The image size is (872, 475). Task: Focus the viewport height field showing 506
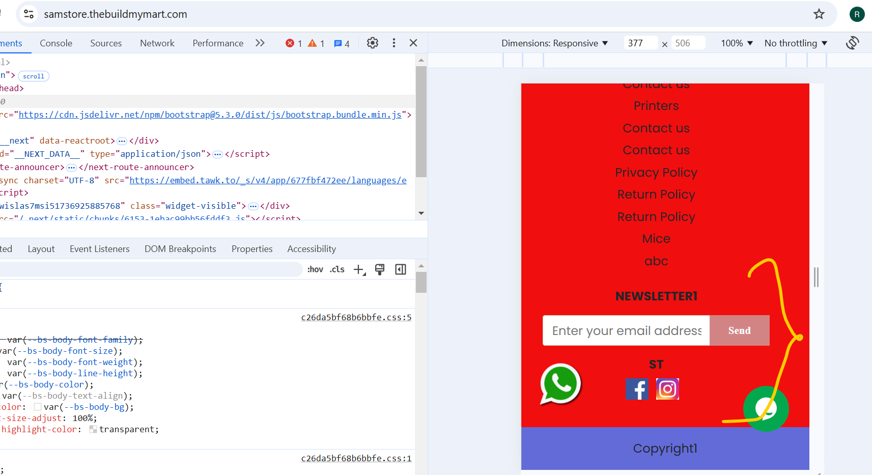[688, 43]
